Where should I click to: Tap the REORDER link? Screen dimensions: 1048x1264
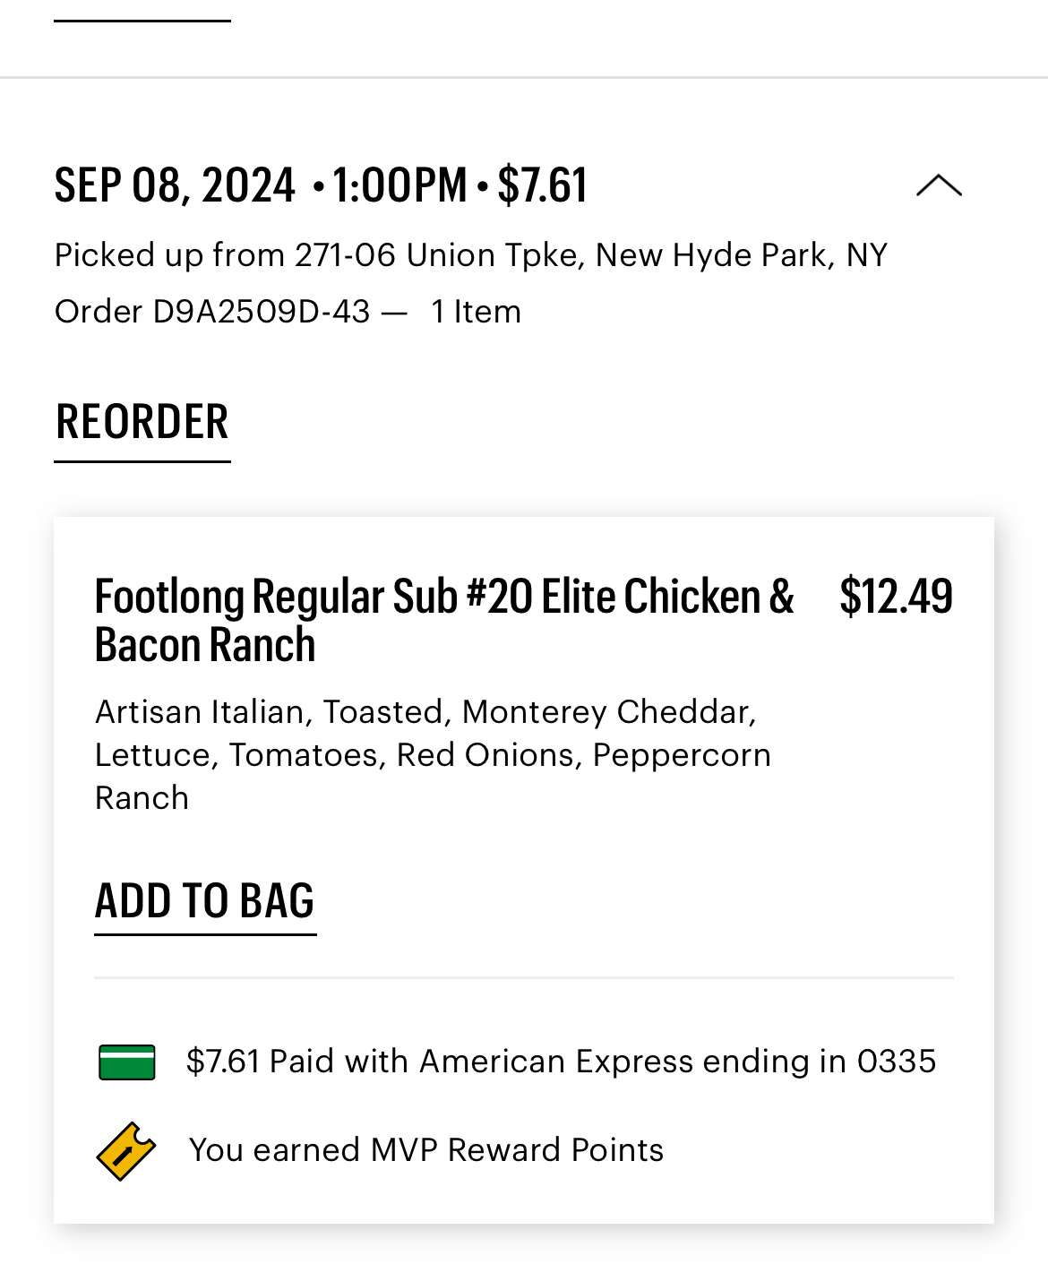(142, 423)
